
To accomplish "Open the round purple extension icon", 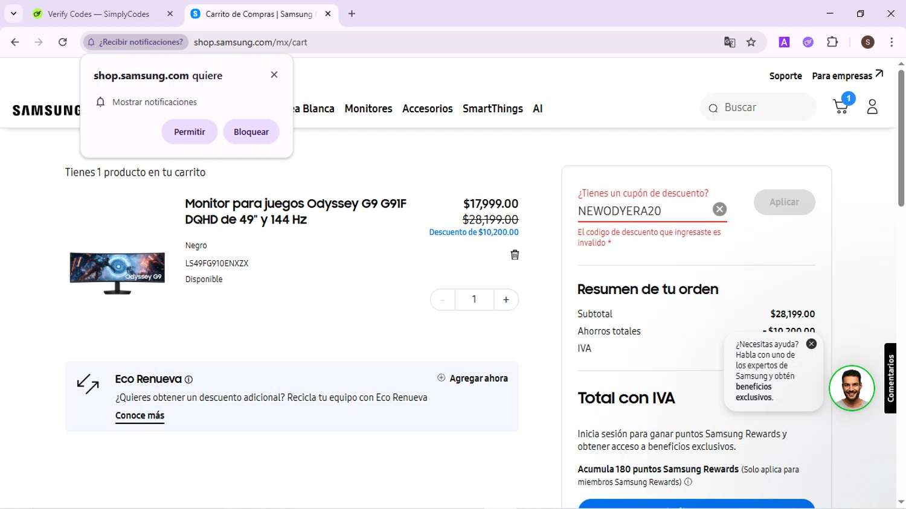I will pos(808,42).
